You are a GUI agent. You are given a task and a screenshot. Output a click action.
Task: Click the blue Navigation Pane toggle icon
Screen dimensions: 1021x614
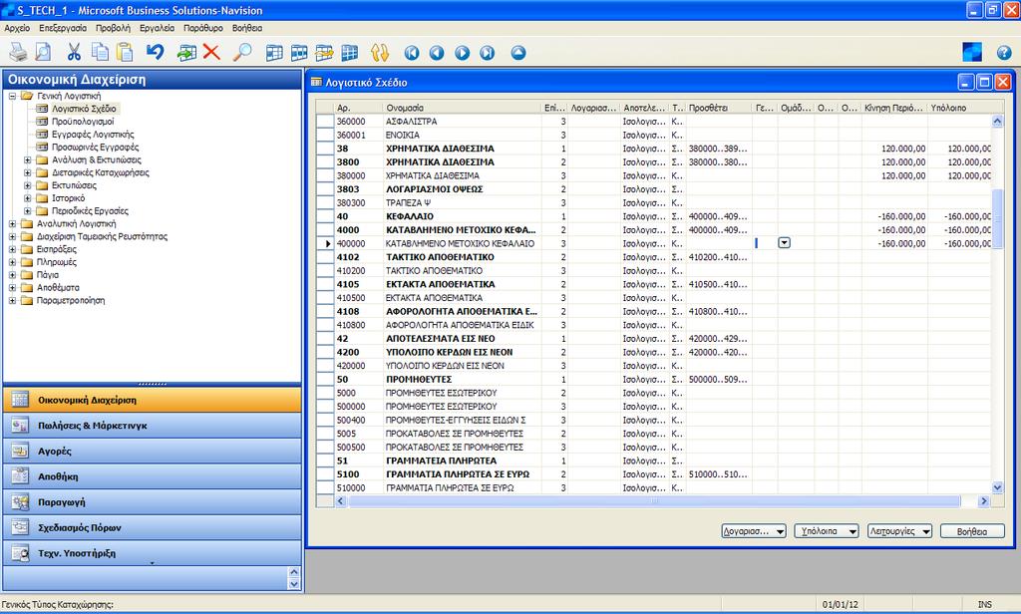tap(972, 52)
